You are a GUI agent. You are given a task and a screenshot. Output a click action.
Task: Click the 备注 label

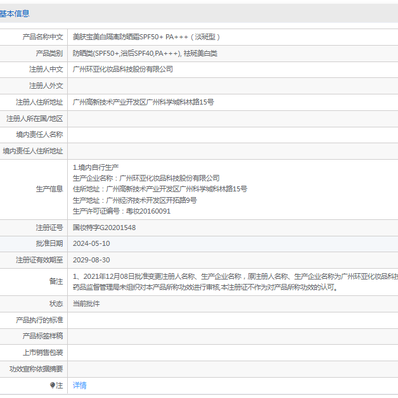point(56,282)
